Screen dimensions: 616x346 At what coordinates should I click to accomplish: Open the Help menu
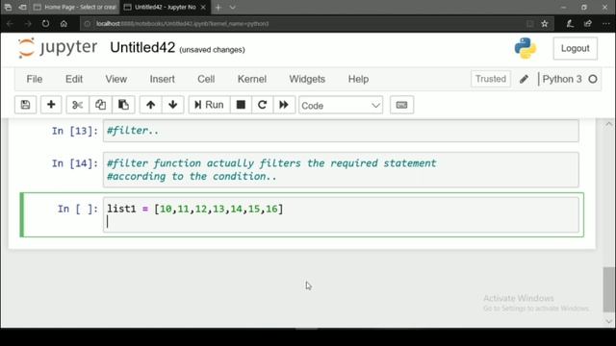pos(358,79)
